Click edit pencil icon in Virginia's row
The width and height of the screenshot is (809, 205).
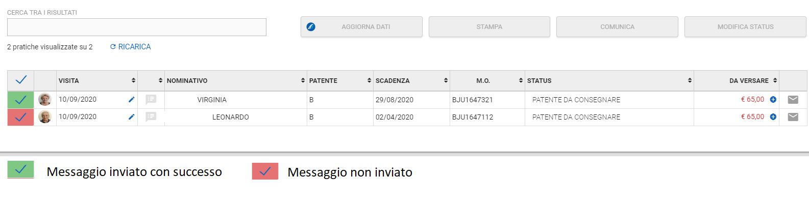pos(131,100)
